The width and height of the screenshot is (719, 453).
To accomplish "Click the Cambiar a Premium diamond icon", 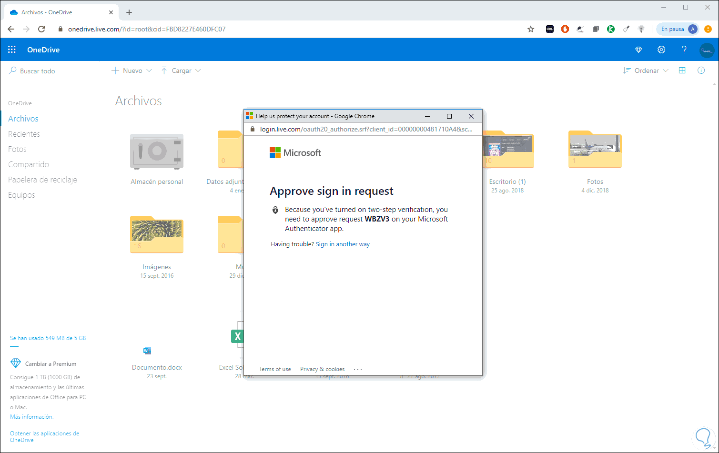I will tap(16, 363).
